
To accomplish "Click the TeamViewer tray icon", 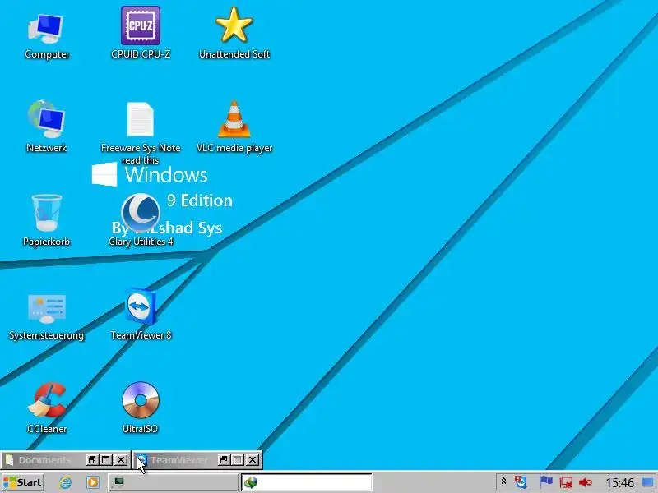I will [x=521, y=482].
